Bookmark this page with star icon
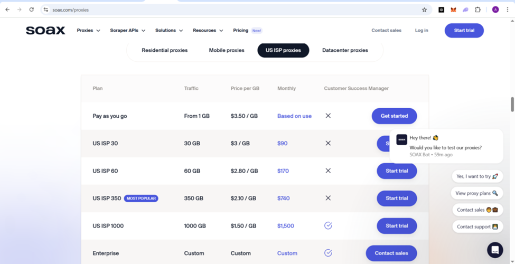 (424, 10)
